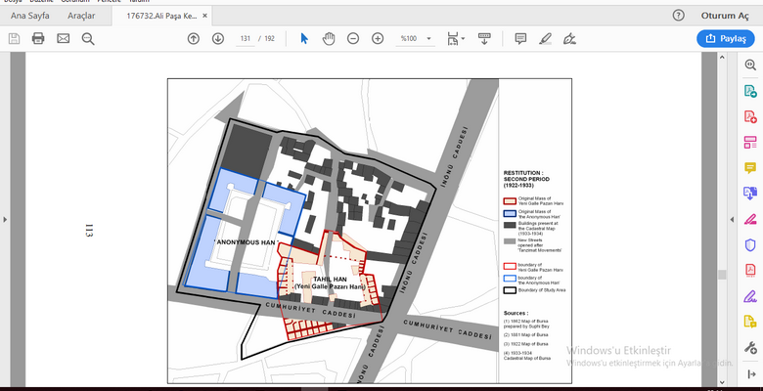Activate the hand pan tool
The width and height of the screenshot is (763, 391).
tap(329, 38)
